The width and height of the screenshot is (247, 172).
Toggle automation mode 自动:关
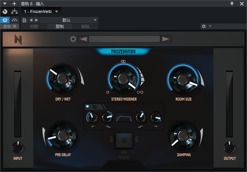pyautogui.click(x=10, y=27)
